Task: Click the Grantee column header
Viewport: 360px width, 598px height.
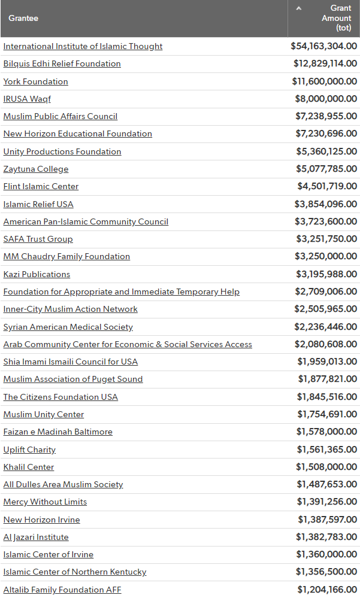Action: [23, 18]
